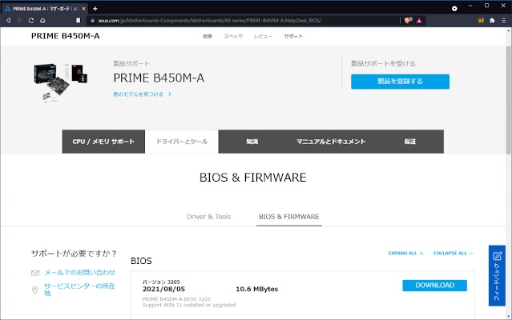
Task: Open the browser hamburger menu
Action: click(504, 21)
